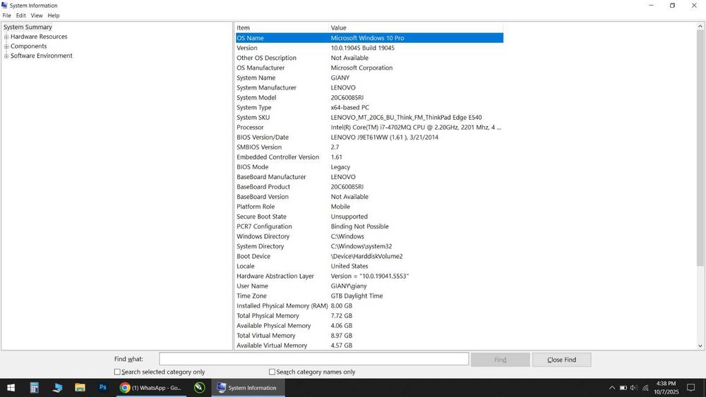This screenshot has height=397, width=706.
Task: Select the System Manufacturer row
Action: (x=369, y=87)
